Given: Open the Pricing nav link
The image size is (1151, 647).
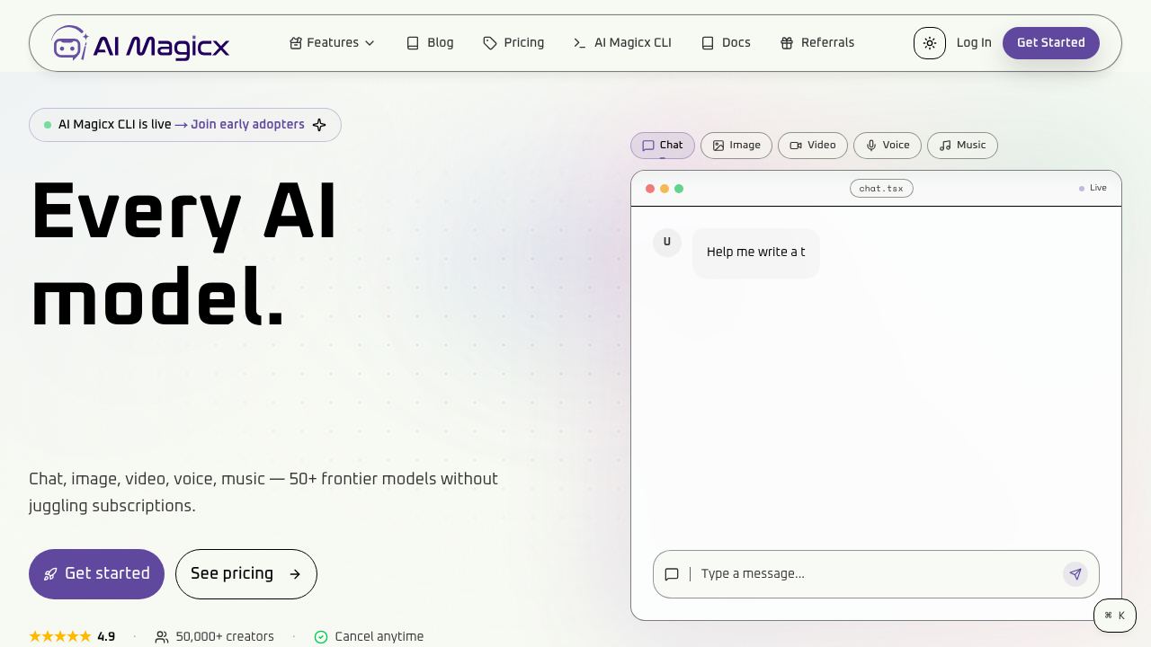Looking at the screenshot, I should click(513, 43).
